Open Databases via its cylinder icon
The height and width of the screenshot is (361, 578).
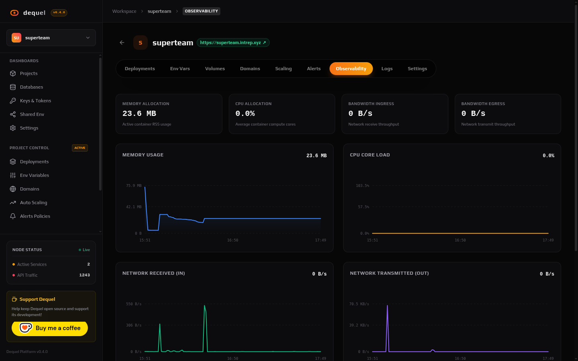[x=13, y=87]
